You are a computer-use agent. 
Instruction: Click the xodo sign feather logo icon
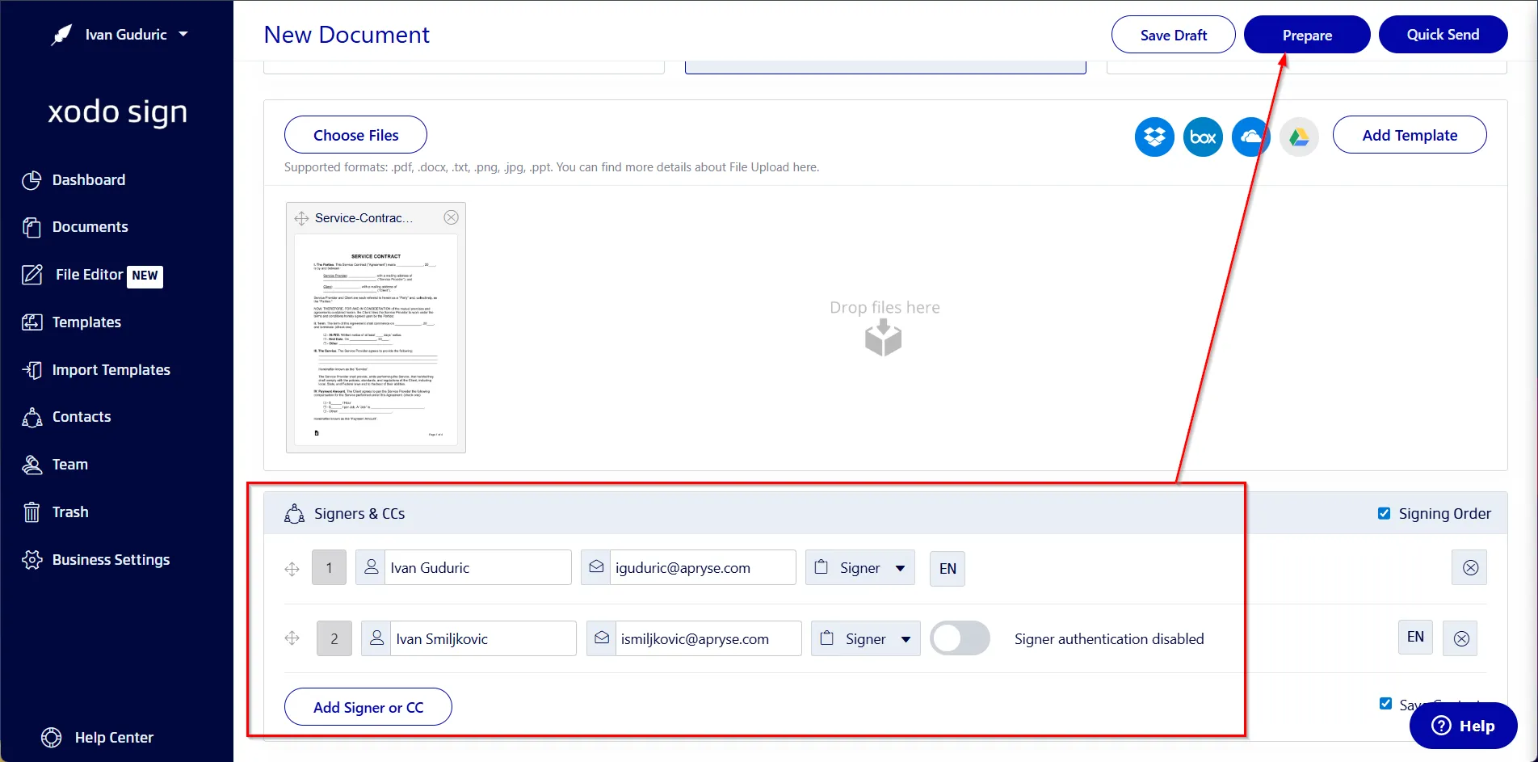tap(61, 35)
